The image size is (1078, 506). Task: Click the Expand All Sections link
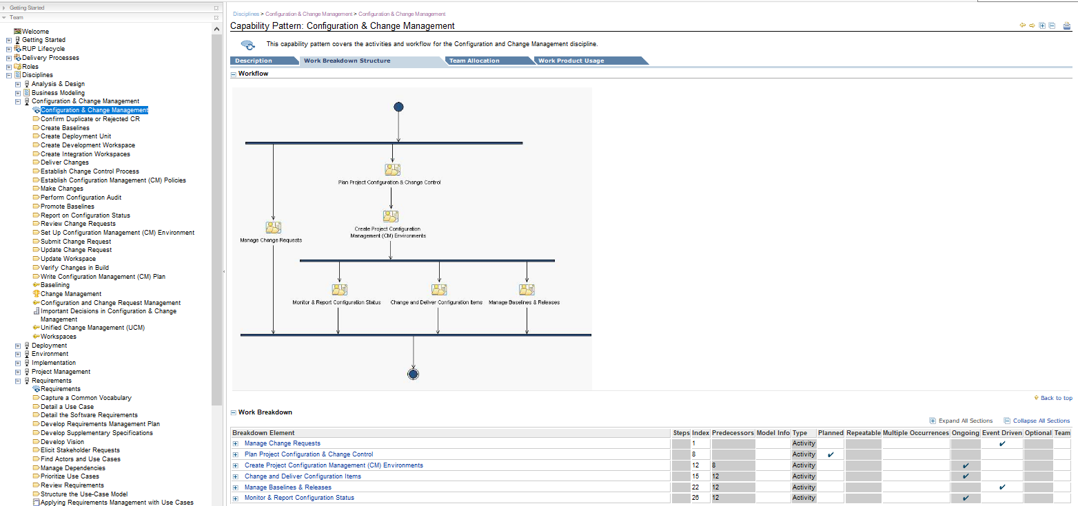point(966,421)
